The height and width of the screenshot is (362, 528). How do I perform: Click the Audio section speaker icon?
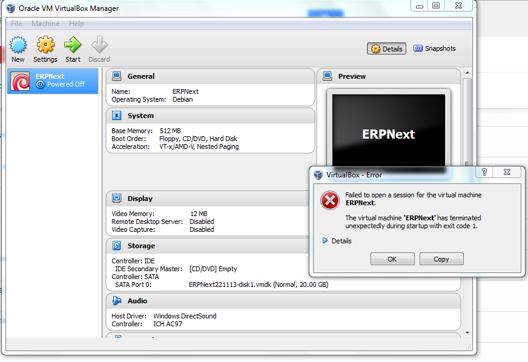point(116,301)
